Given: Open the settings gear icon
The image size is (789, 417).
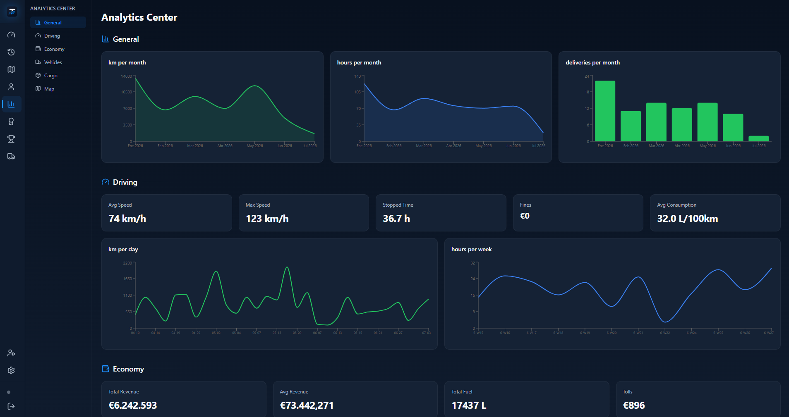Looking at the screenshot, I should point(11,370).
